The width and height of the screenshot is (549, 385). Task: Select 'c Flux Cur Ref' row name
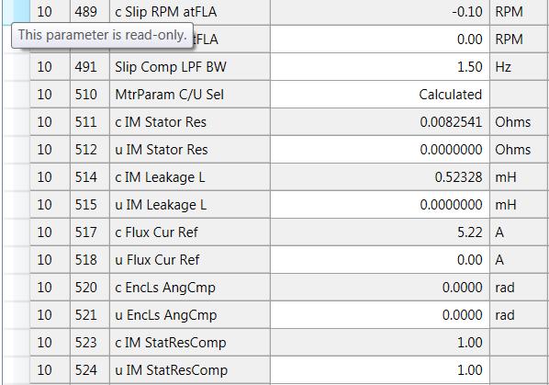tap(156, 232)
